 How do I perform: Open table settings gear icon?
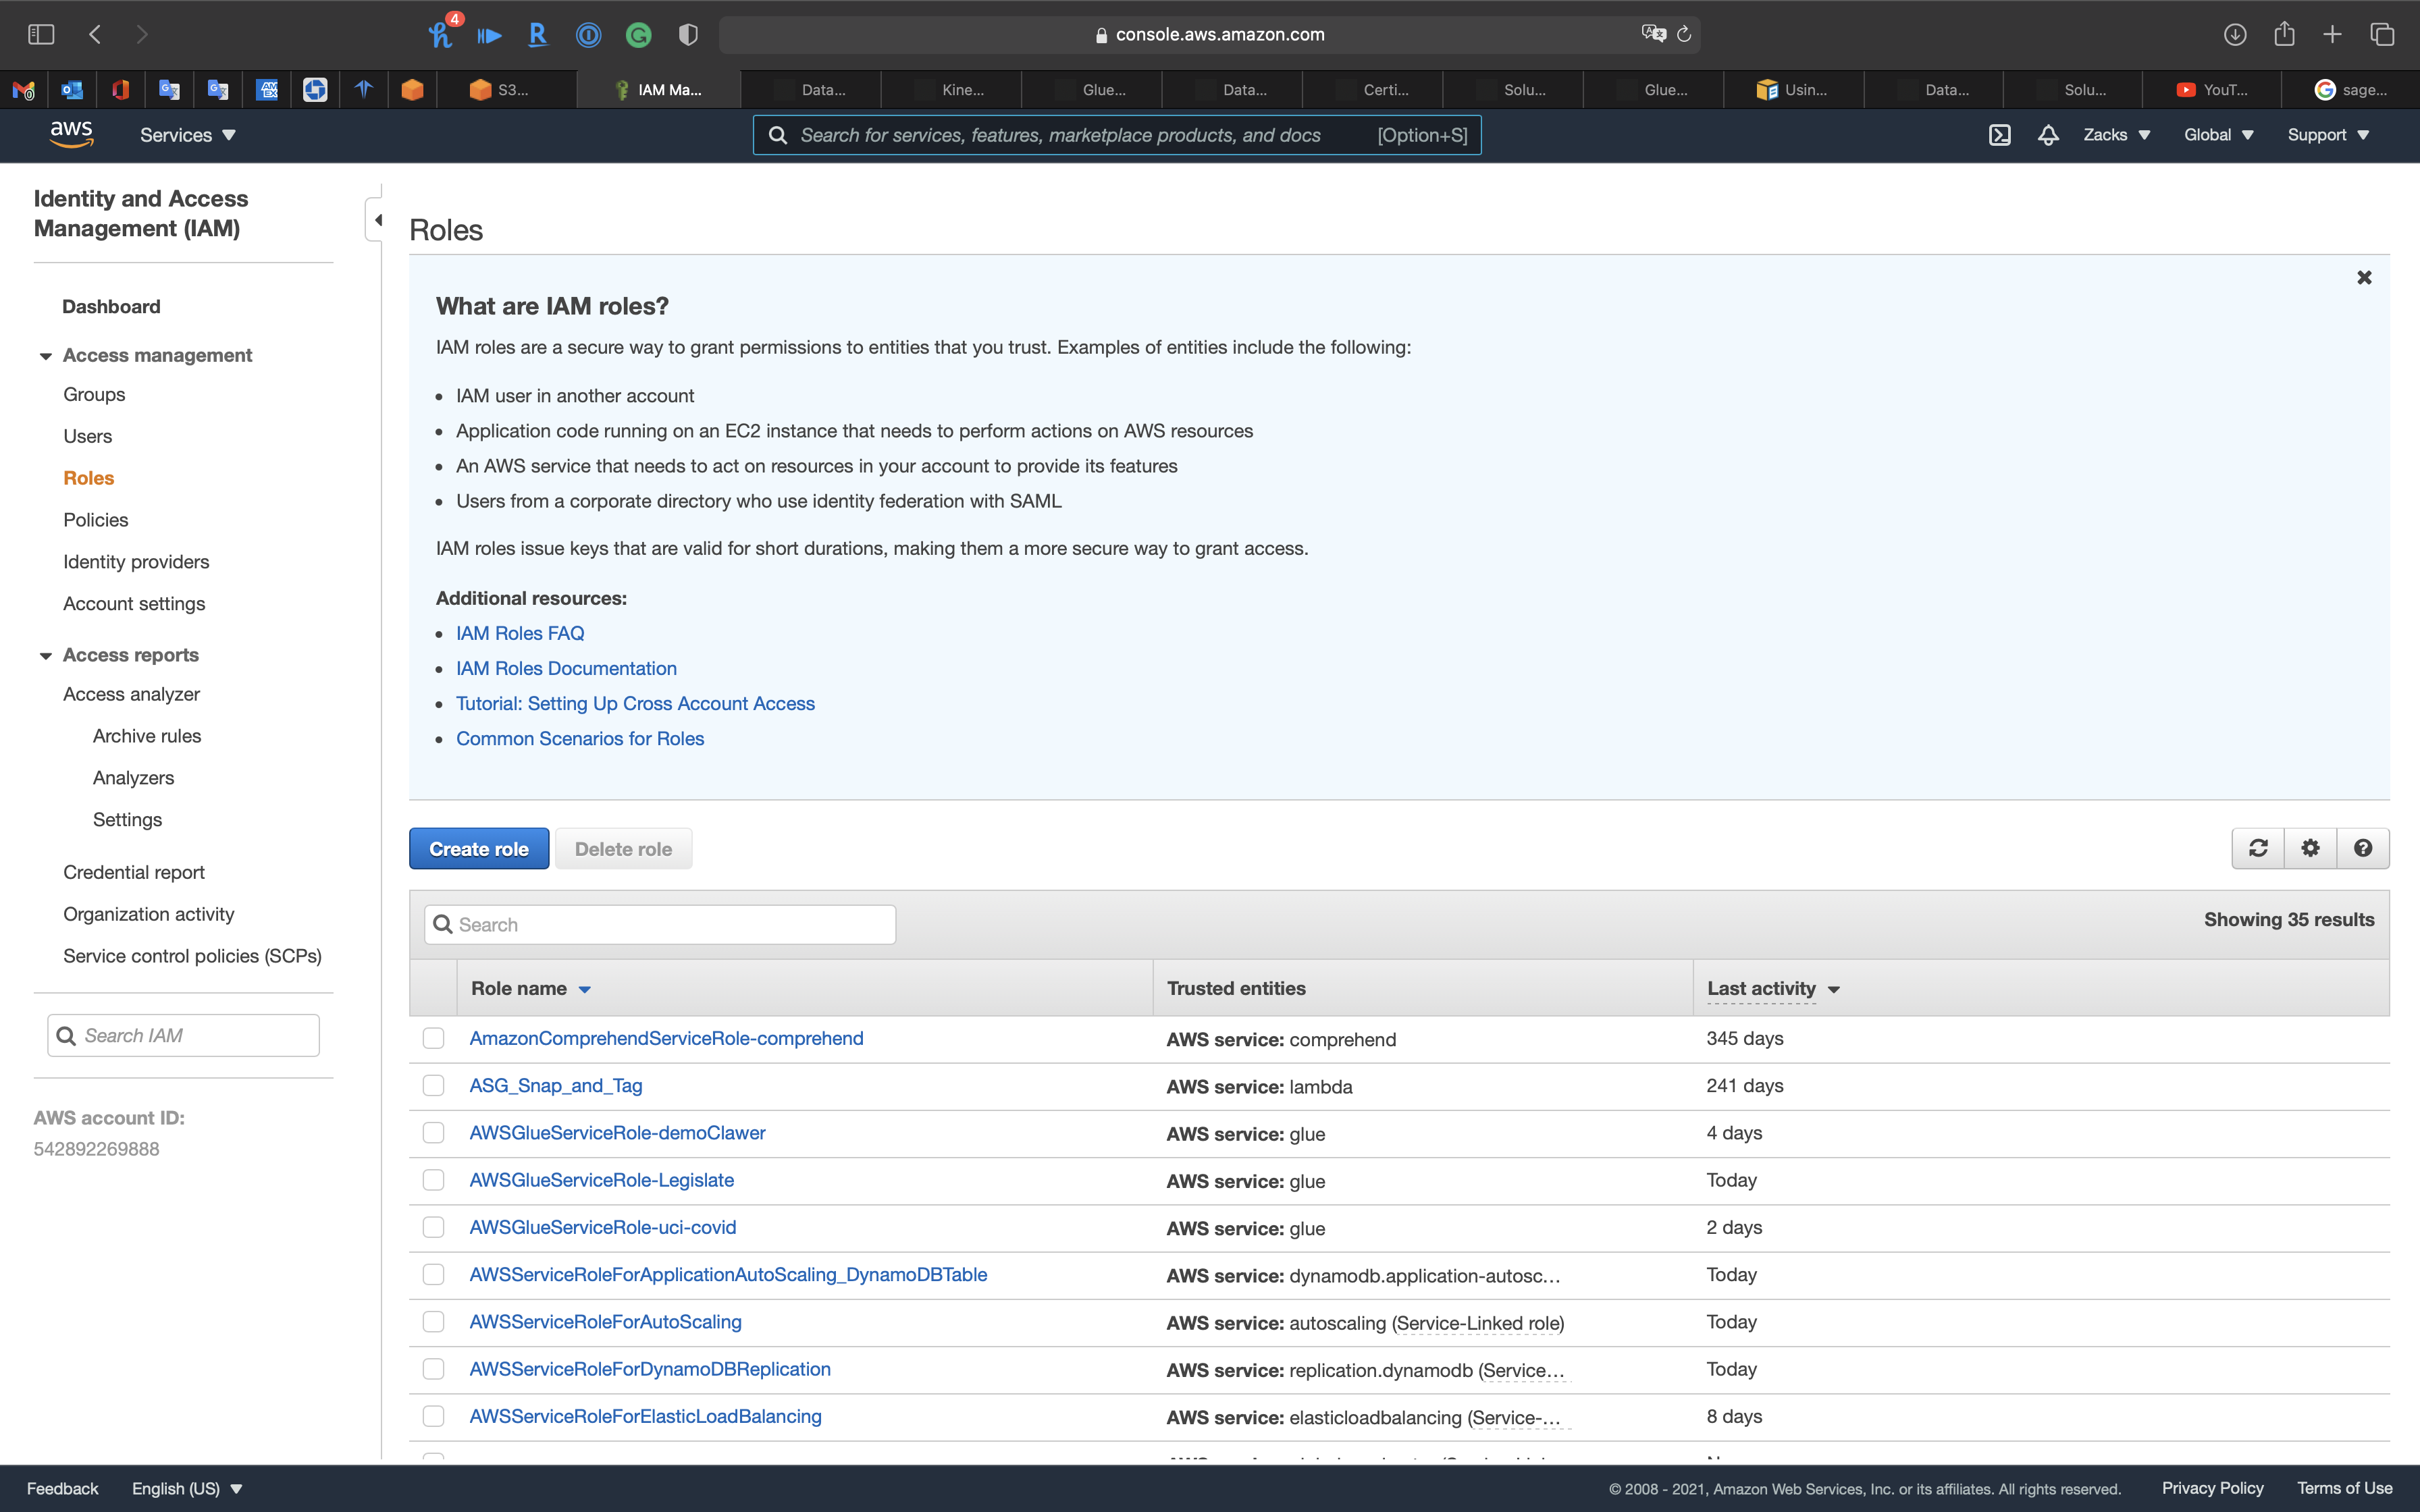[2310, 848]
